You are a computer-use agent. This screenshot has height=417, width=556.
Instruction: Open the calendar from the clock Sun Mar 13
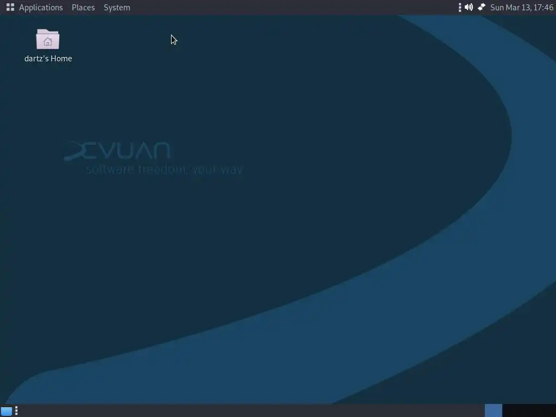(x=522, y=8)
